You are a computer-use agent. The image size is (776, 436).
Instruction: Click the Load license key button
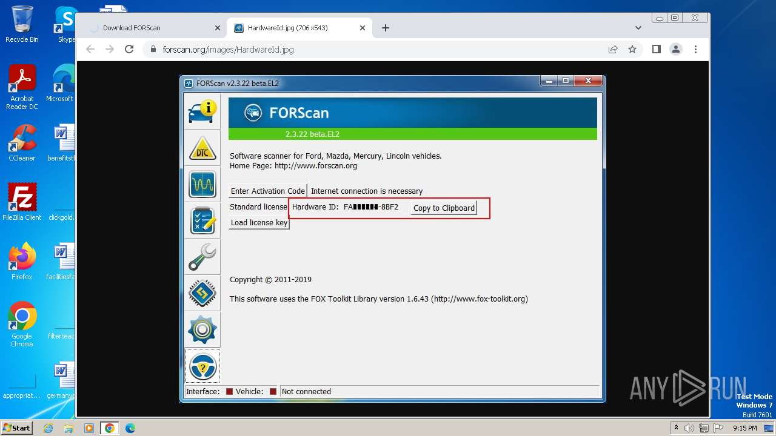coord(259,222)
